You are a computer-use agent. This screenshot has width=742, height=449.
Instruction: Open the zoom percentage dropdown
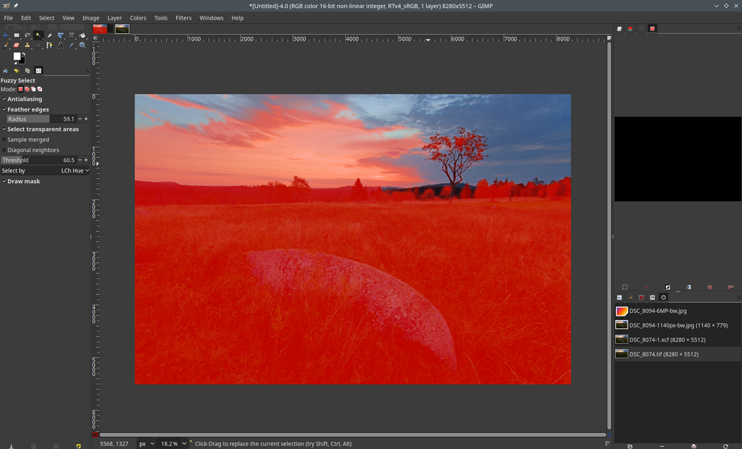[174, 443]
